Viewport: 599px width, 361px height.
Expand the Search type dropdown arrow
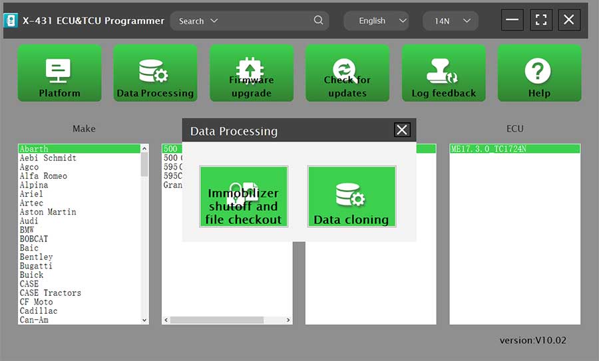coord(214,21)
